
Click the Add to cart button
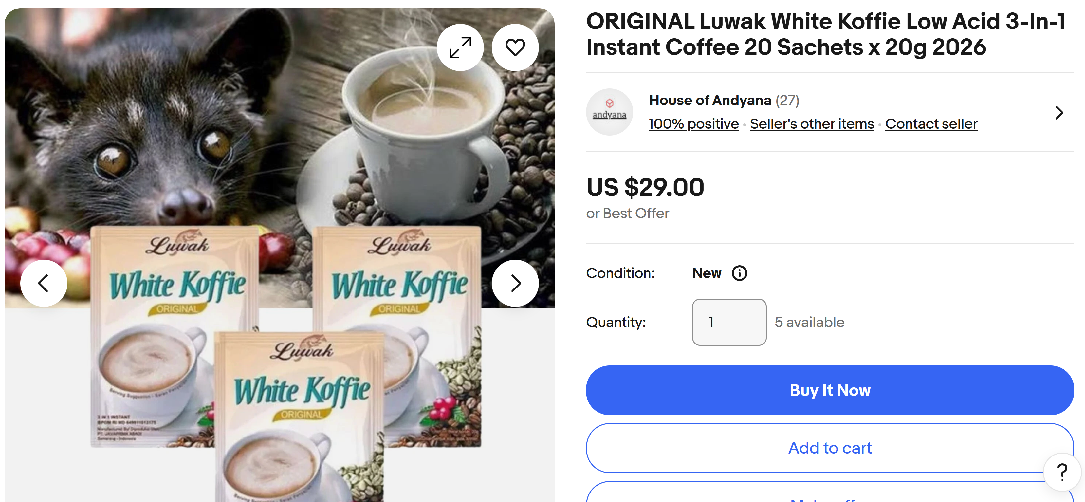(829, 448)
